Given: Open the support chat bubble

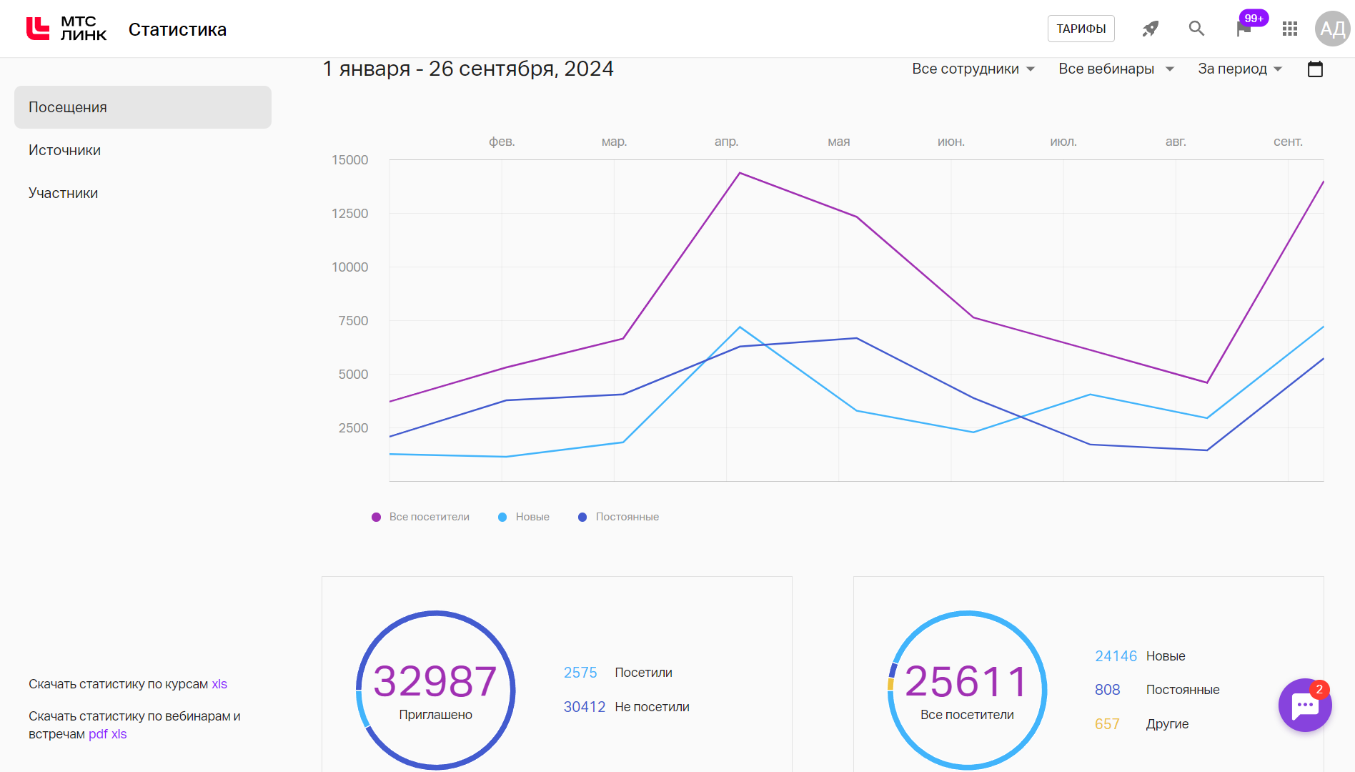Looking at the screenshot, I should pyautogui.click(x=1305, y=705).
